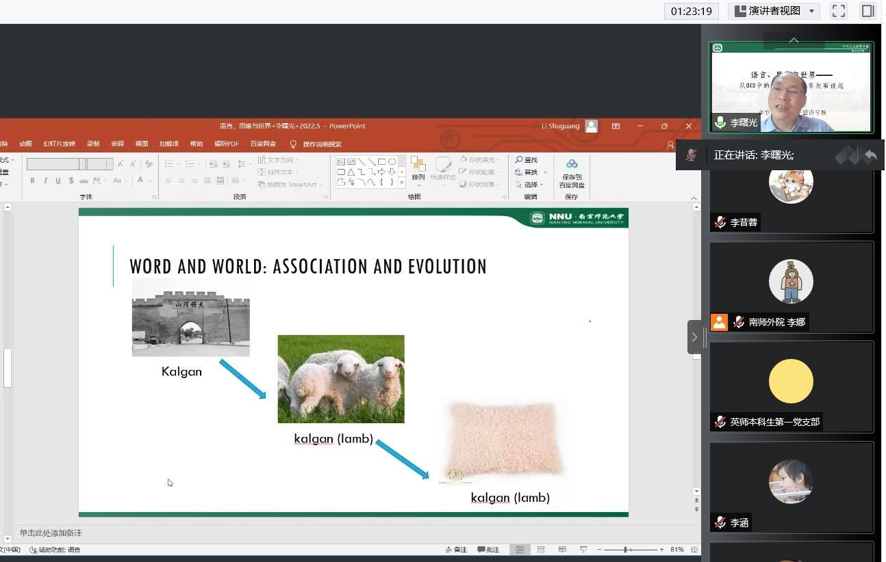Collapse the PowerPoint ribbon with chevron
The image size is (886, 562).
[693, 198]
